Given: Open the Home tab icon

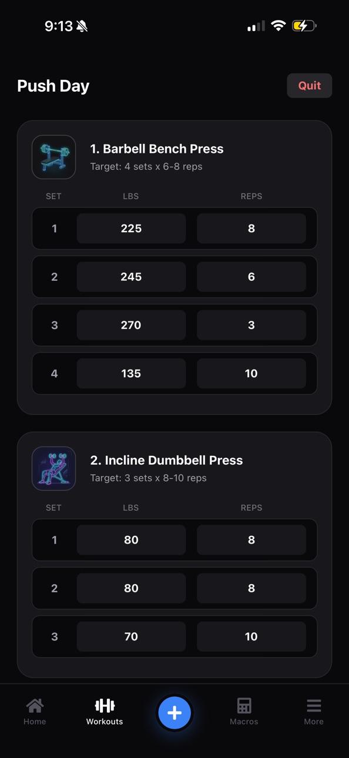Looking at the screenshot, I should 35,705.
